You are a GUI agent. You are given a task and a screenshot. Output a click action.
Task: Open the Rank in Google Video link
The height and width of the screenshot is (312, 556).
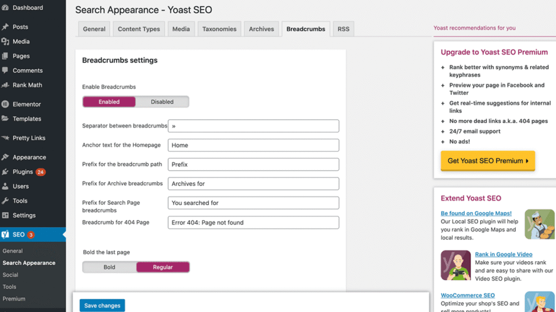pyautogui.click(x=503, y=254)
